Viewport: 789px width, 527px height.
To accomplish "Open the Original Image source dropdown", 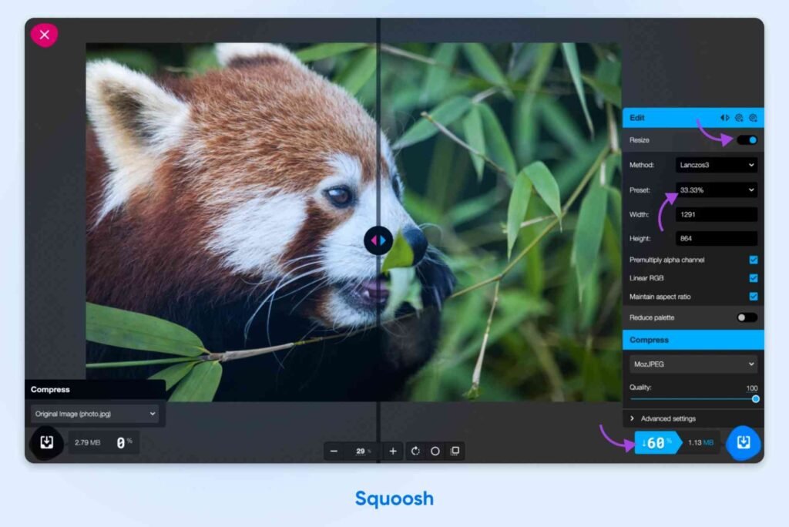I will 96,414.
